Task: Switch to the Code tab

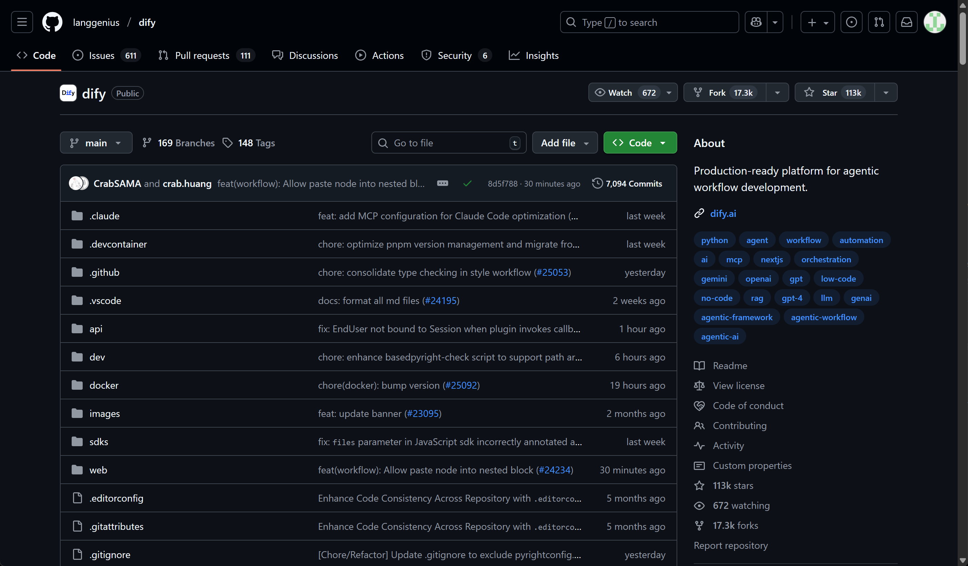Action: (x=36, y=55)
